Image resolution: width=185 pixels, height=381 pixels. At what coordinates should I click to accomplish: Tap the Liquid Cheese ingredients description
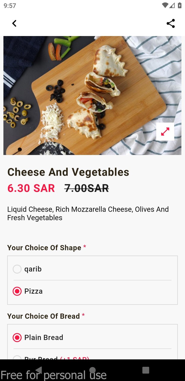(88, 213)
